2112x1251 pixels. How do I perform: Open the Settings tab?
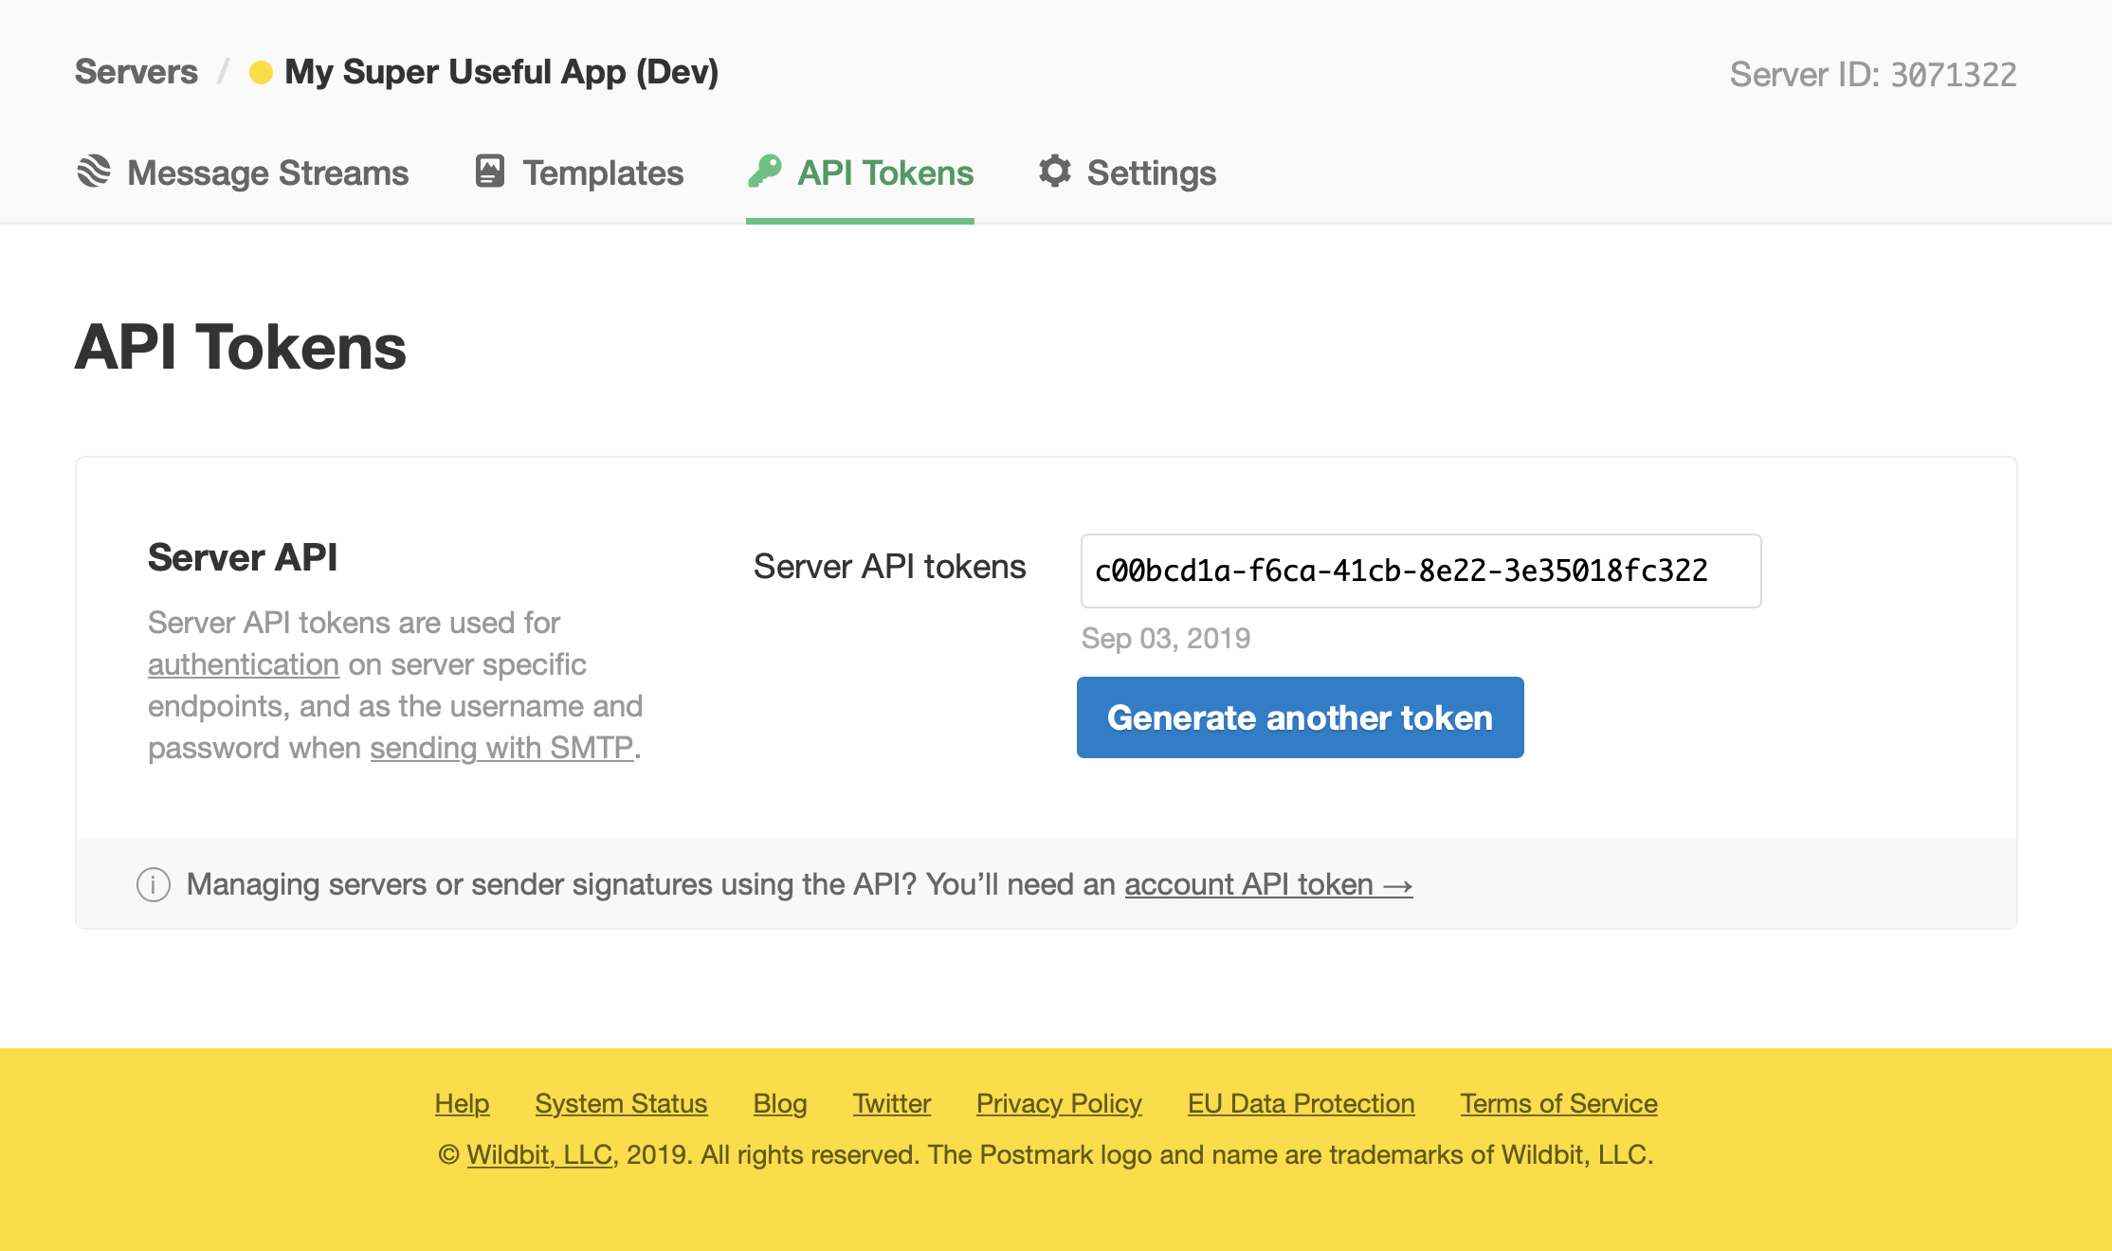[1151, 173]
